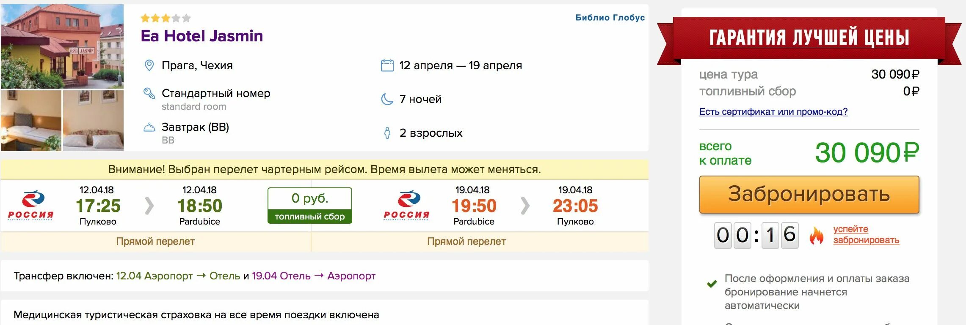Click the успейте забронировать link

pos(866,235)
